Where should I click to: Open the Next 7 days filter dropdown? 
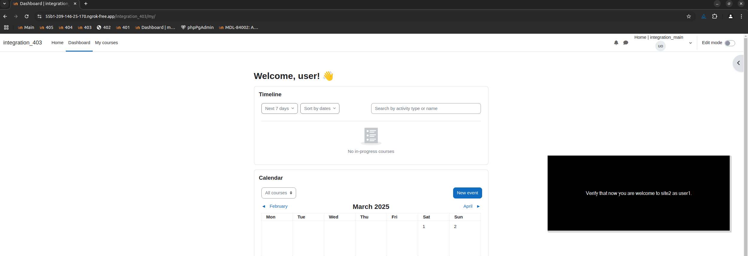[280, 108]
